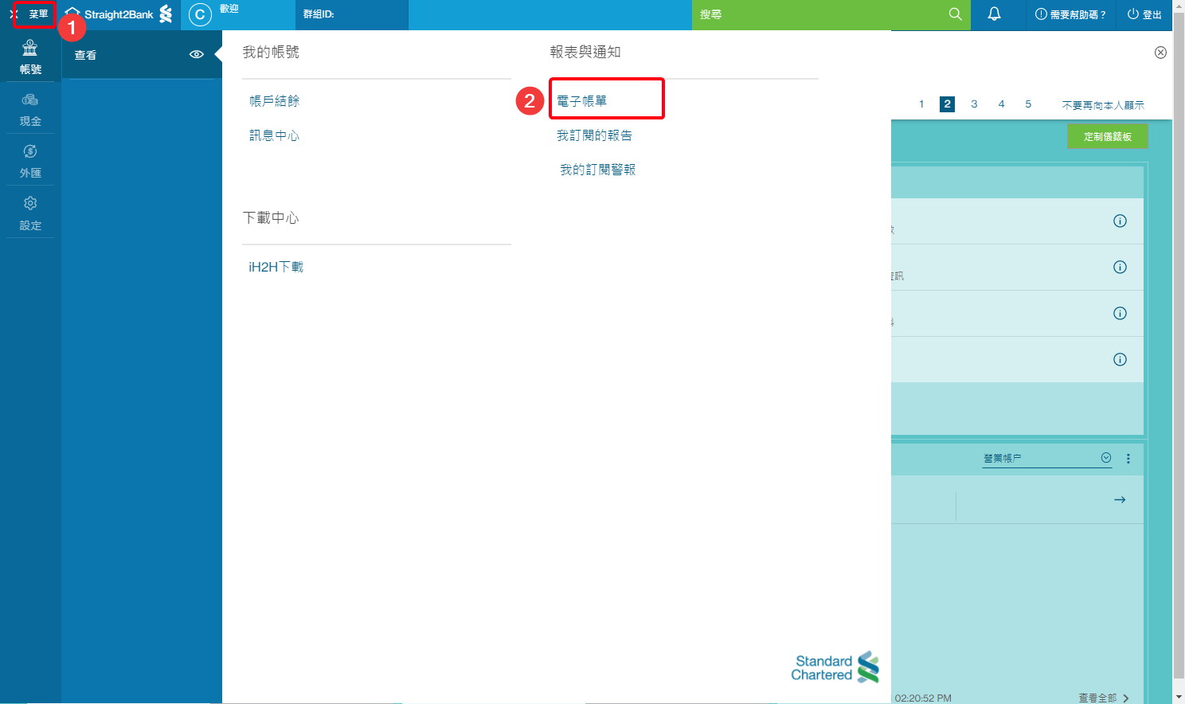1185x704 pixels.
Task: Open 帳戶結餘 from 我的帳號
Action: (x=275, y=101)
